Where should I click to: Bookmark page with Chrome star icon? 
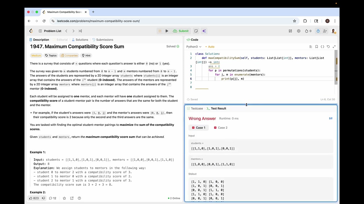(294, 21)
